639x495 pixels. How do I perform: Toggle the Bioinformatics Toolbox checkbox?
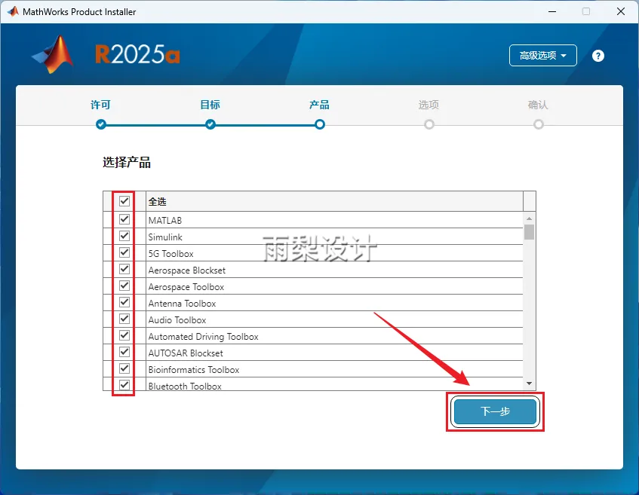(x=124, y=368)
